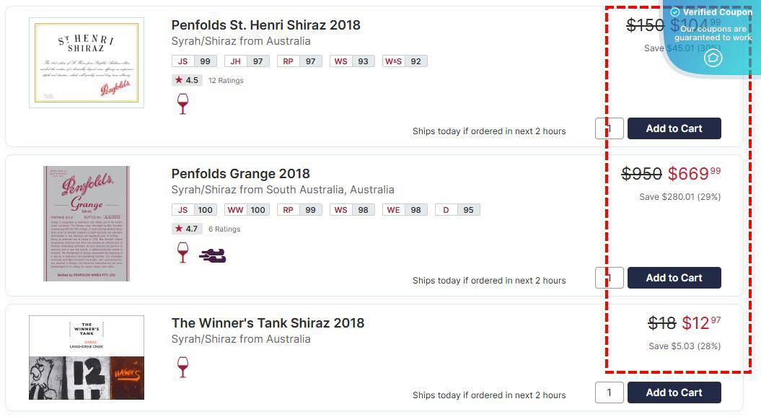
Task: Click the WW 100 critic score badge
Action: [245, 210]
